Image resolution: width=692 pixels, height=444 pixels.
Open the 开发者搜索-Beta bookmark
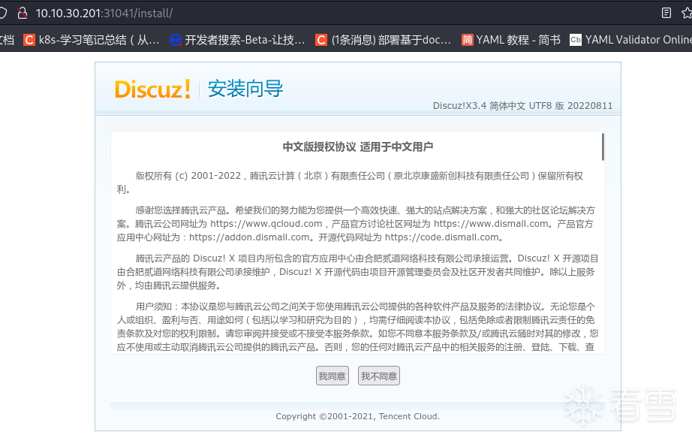point(238,40)
